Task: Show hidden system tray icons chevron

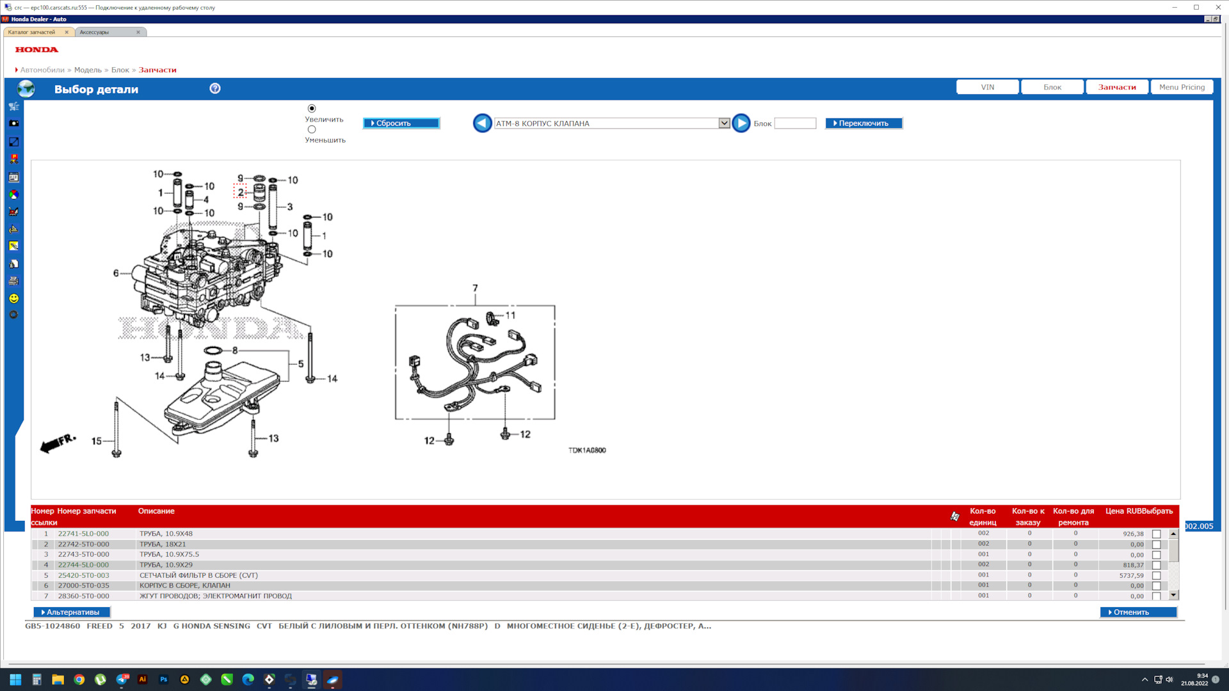Action: [x=1145, y=679]
